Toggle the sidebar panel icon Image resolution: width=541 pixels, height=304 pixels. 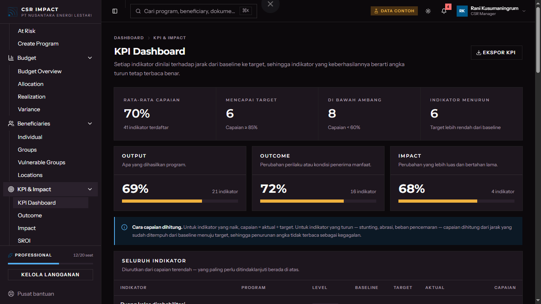pos(115,11)
